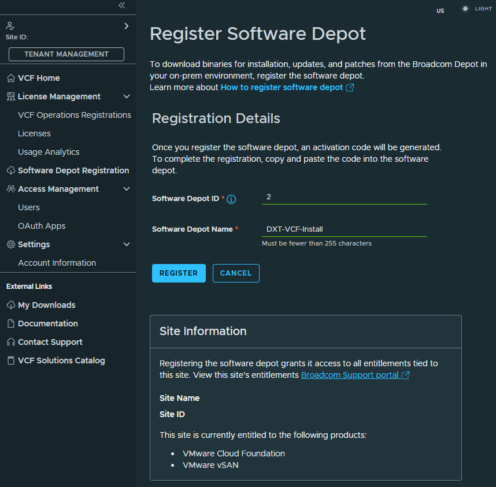Image resolution: width=496 pixels, height=487 pixels.
Task: Click the 'Site ID' label in Site Information
Action: pyautogui.click(x=172, y=414)
